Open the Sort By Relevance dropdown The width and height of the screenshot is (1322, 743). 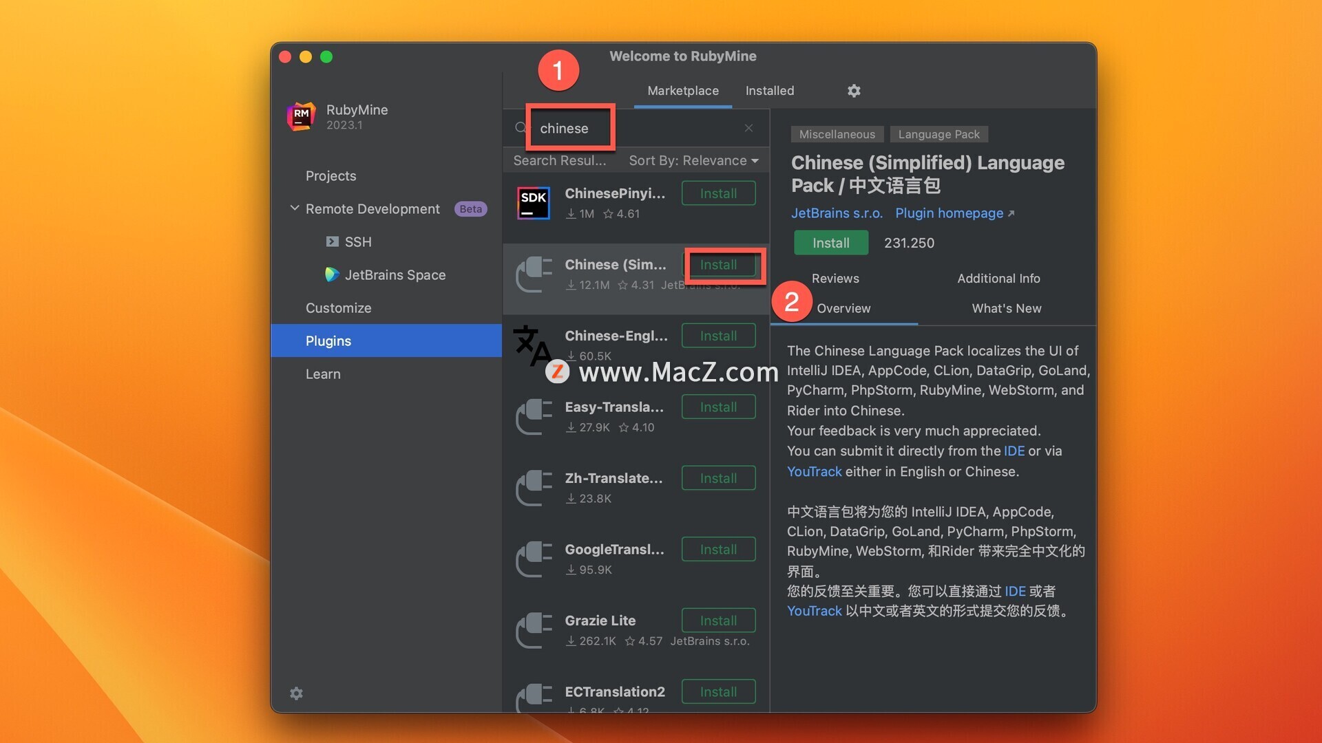click(693, 160)
